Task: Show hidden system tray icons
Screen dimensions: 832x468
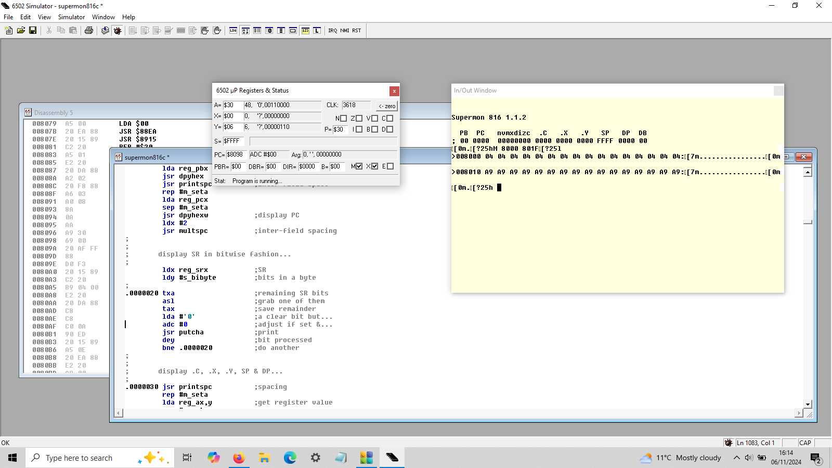Action: pos(736,458)
